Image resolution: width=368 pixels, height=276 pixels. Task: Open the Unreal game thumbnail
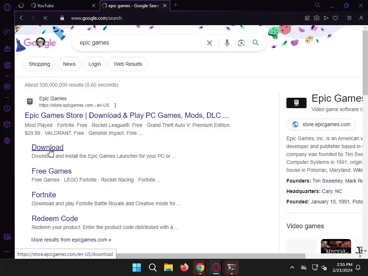(336, 246)
